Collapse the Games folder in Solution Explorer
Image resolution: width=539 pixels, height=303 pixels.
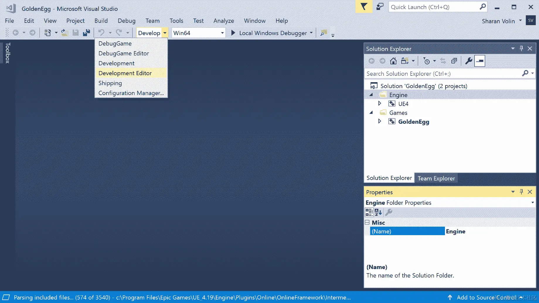371,113
